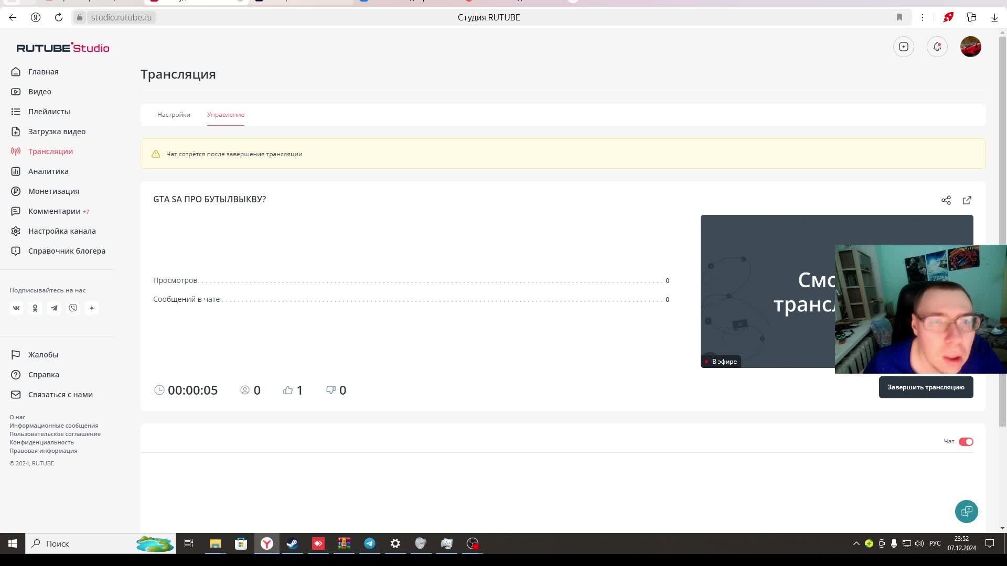Select the Управление tab
The height and width of the screenshot is (566, 1007).
pos(226,115)
